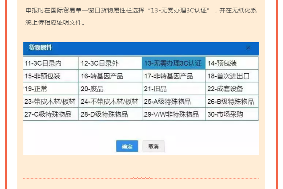Pick 24-不带皮木材/板材 option

[110, 101]
